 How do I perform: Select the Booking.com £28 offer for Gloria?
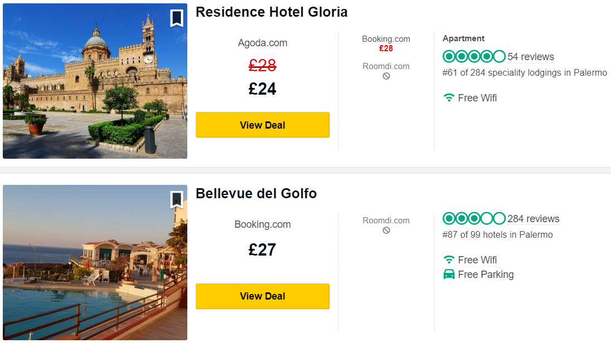point(386,43)
